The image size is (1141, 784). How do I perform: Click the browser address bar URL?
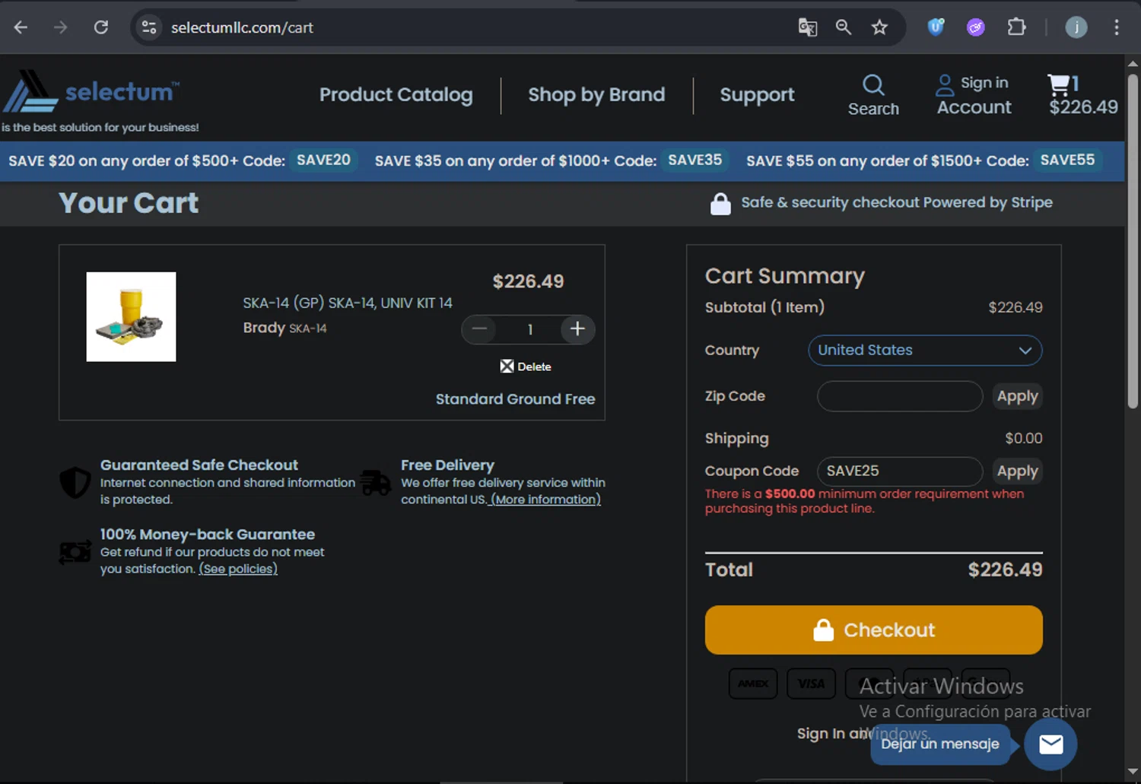242,28
